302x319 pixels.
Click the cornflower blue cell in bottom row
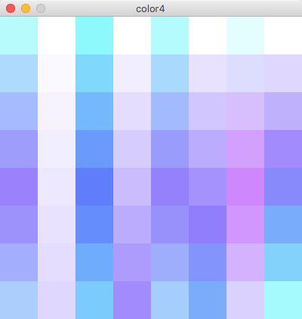pyautogui.click(x=208, y=300)
